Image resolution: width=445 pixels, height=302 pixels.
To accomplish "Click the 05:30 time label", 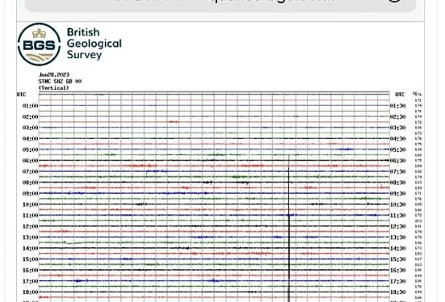I will point(398,150).
